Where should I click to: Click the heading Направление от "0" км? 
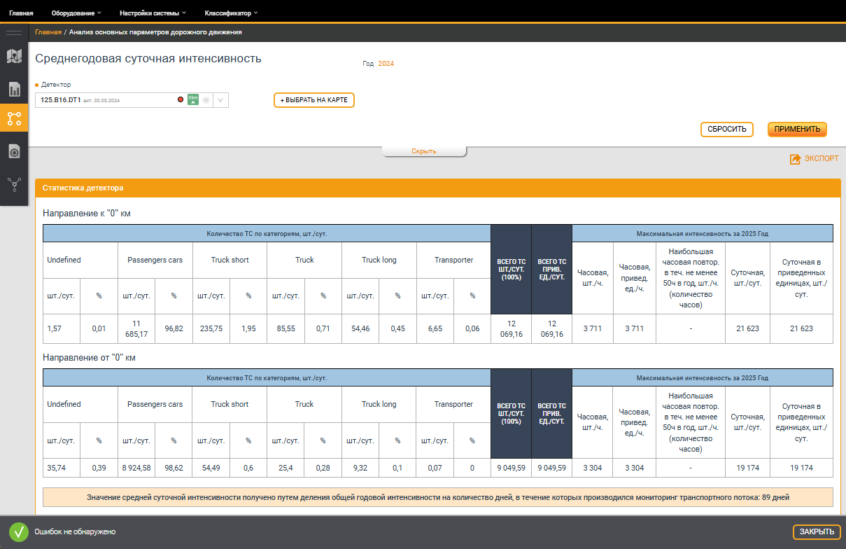(89, 358)
